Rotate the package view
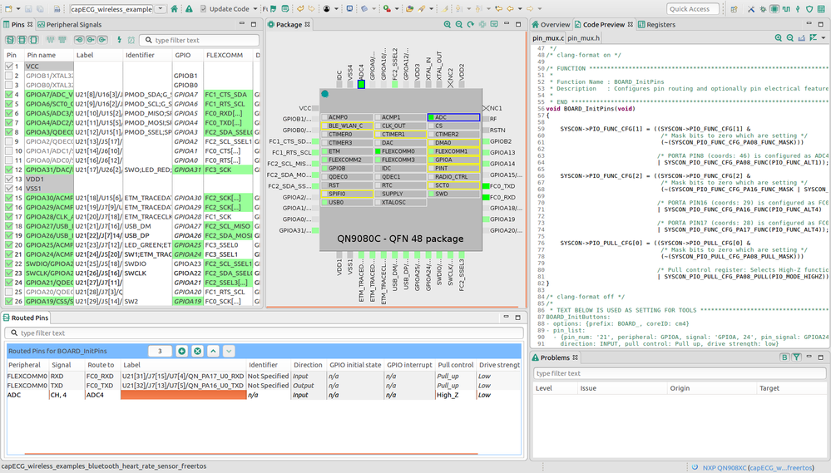Image resolution: width=831 pixels, height=473 pixels. (470, 25)
